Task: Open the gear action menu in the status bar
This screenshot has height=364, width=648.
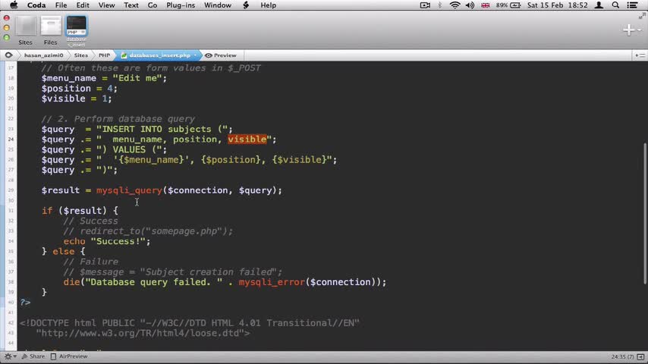Action: pyautogui.click(x=10, y=356)
